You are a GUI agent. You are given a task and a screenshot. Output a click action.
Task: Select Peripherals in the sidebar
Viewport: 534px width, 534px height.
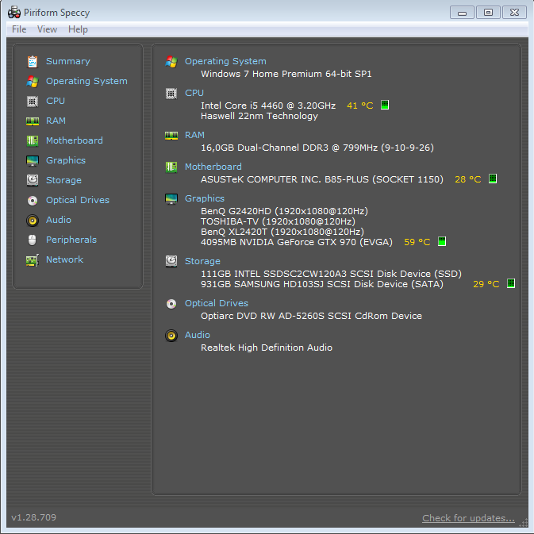click(71, 240)
